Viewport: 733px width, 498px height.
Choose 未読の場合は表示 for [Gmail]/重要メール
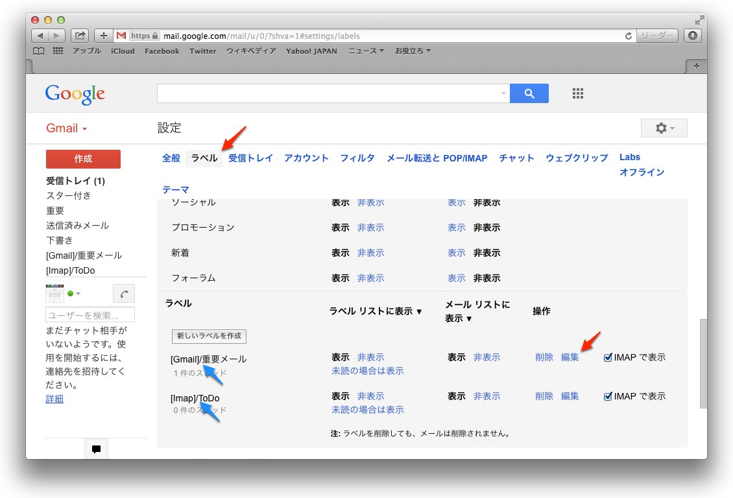(367, 371)
